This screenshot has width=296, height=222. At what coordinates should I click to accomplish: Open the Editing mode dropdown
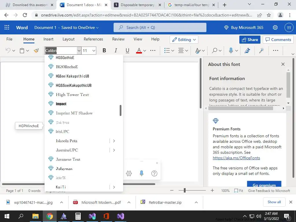click(x=184, y=40)
